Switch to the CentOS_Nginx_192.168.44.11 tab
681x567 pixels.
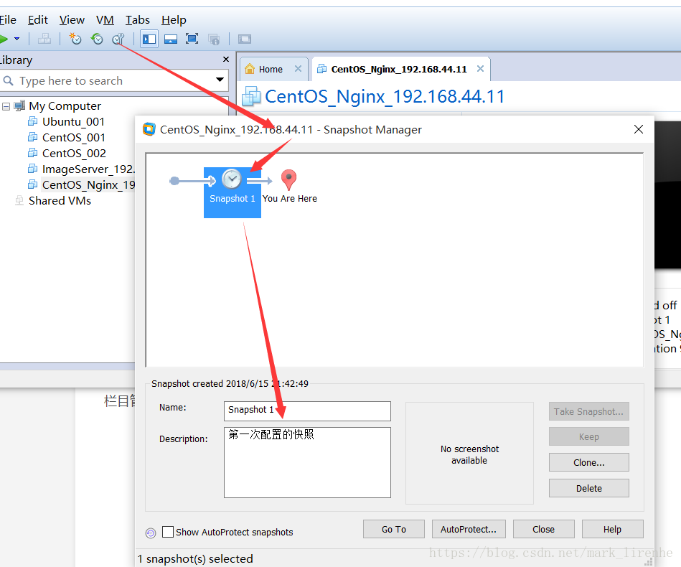click(399, 69)
